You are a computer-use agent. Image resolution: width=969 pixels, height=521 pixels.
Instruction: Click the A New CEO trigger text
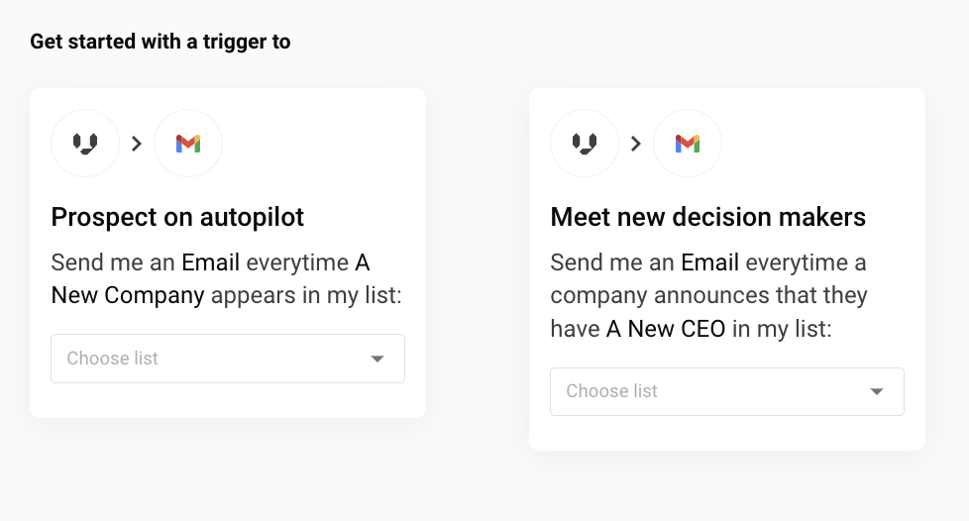pyautogui.click(x=665, y=328)
